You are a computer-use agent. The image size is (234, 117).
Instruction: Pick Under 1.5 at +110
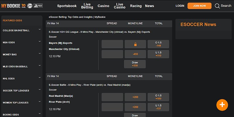coord(158,54)
